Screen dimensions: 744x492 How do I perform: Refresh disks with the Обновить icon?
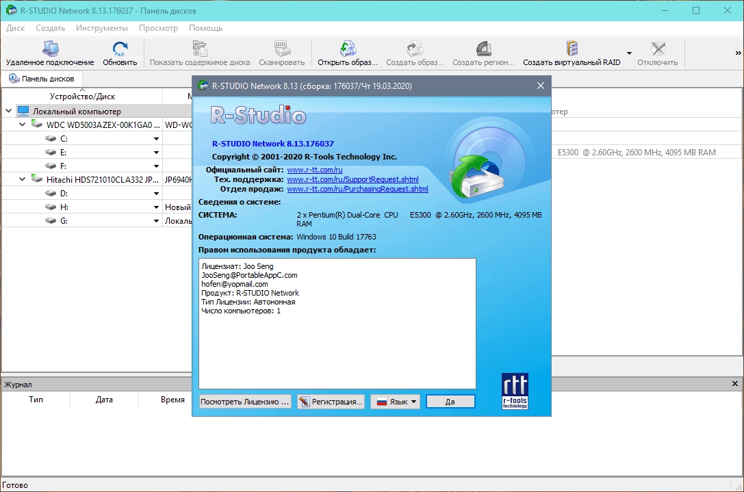(x=120, y=53)
